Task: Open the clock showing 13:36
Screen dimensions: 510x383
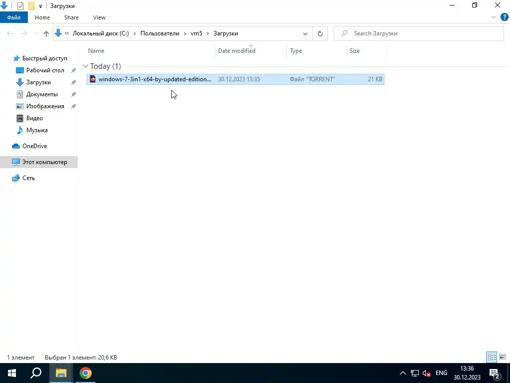Action: (467, 373)
